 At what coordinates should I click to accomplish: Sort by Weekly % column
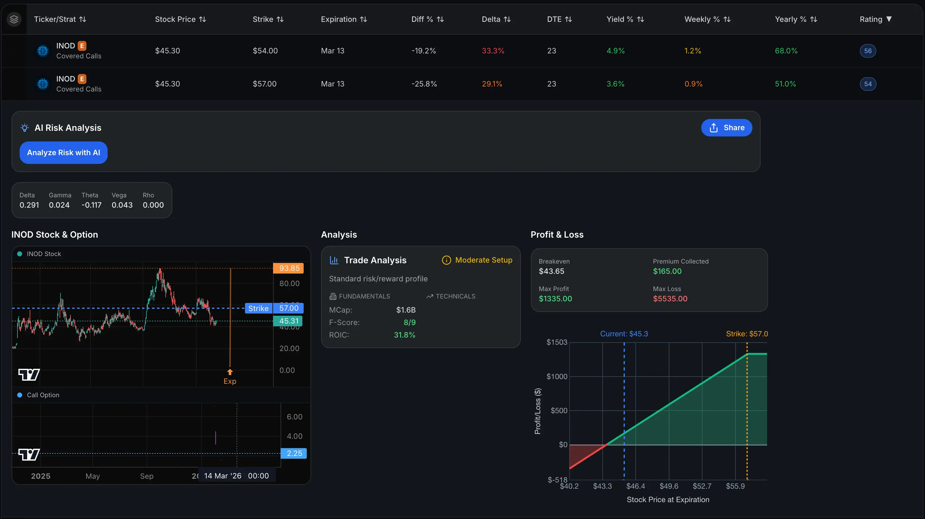(707, 19)
